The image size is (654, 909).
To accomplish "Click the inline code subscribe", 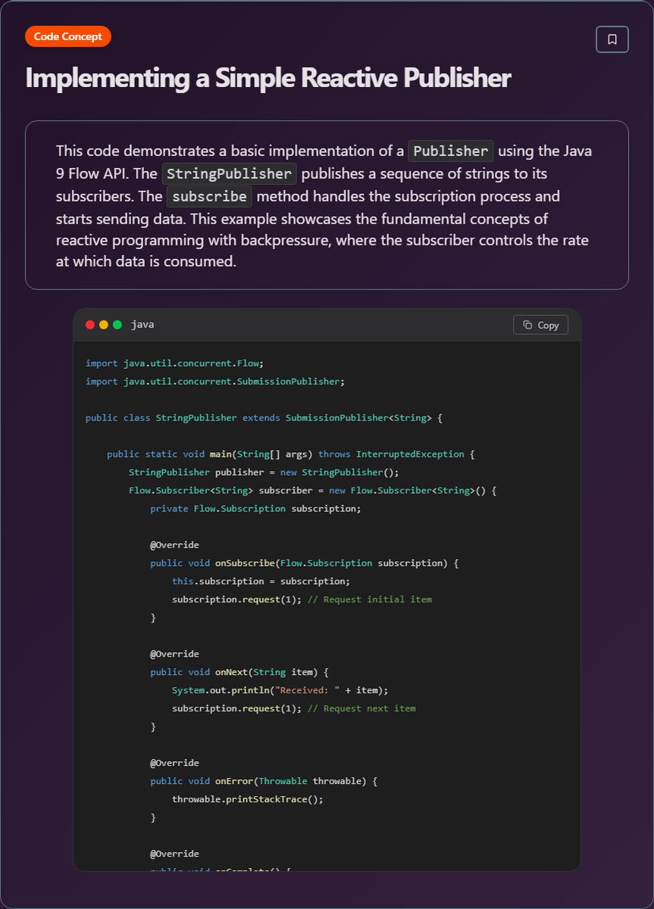I will click(x=209, y=196).
